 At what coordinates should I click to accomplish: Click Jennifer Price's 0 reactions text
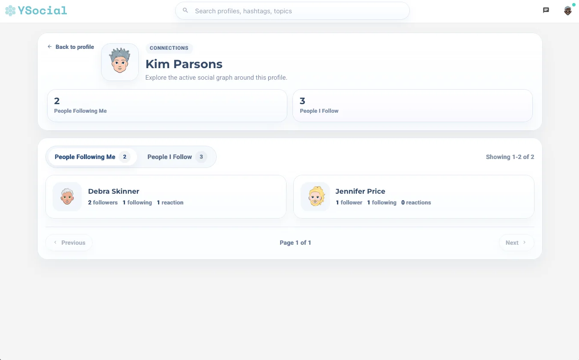point(416,202)
